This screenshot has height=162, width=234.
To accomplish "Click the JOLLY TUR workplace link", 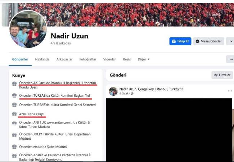I will click(41, 134).
